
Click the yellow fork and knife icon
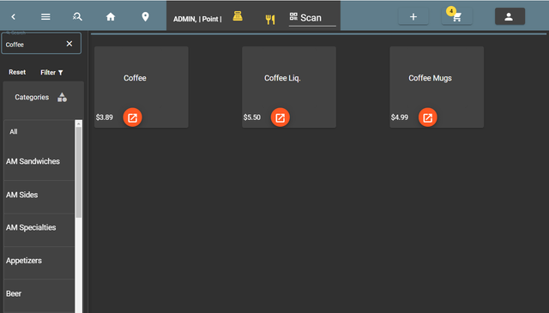click(270, 19)
